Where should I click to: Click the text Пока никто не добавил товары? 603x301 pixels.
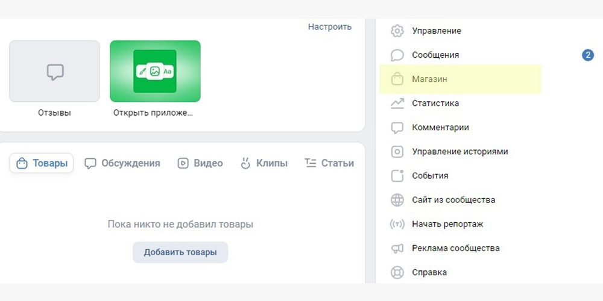pyautogui.click(x=180, y=224)
